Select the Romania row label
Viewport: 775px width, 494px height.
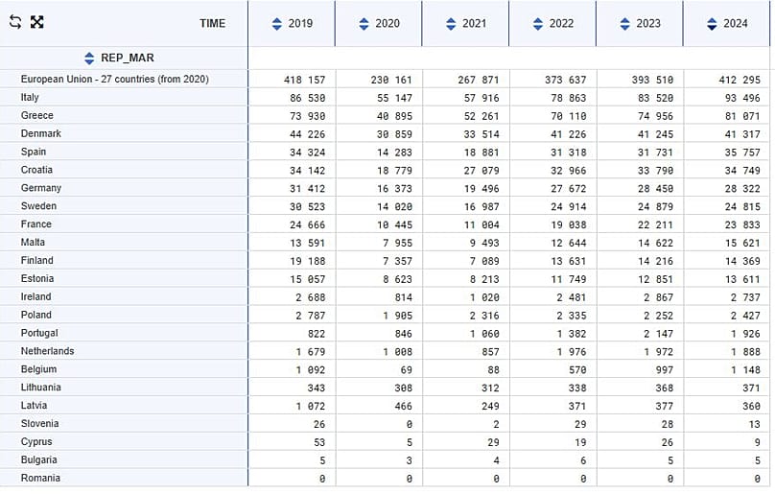40,478
